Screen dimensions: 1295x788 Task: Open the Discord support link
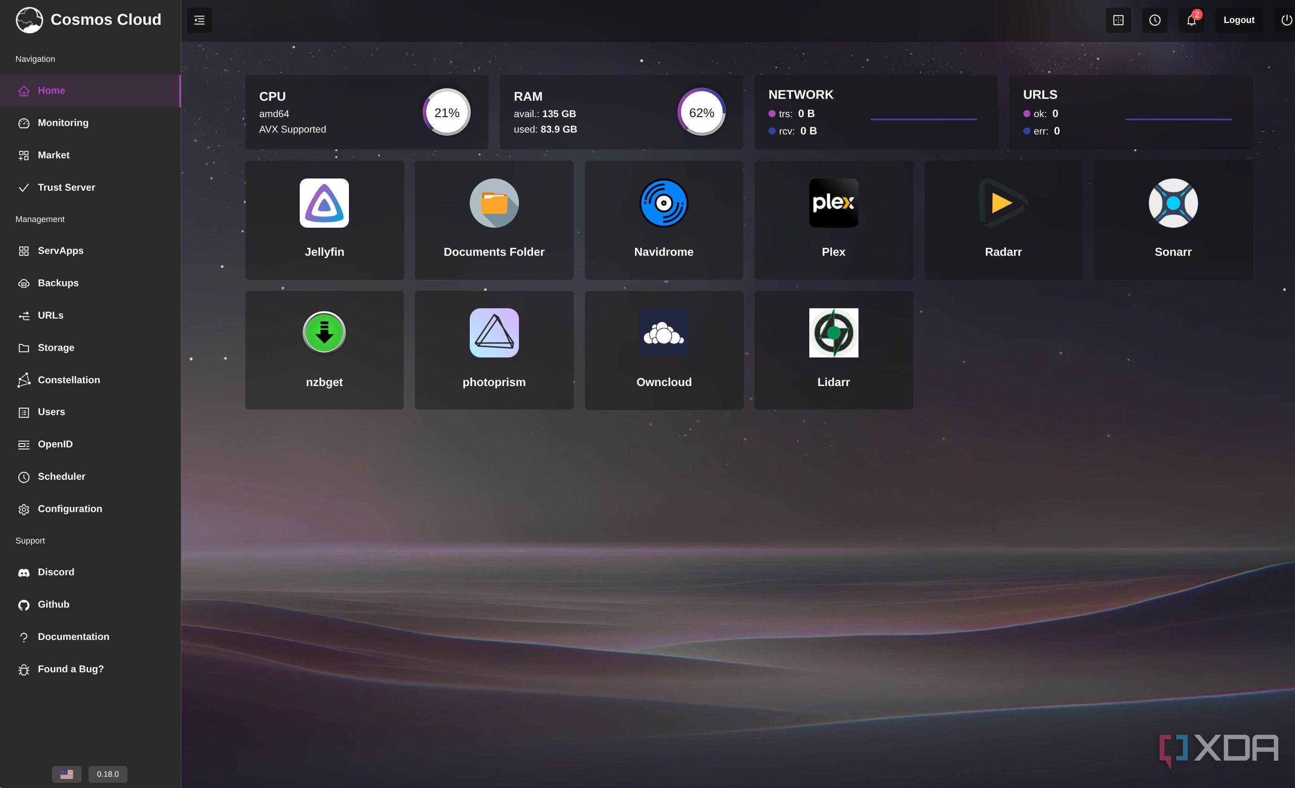[x=90, y=572]
